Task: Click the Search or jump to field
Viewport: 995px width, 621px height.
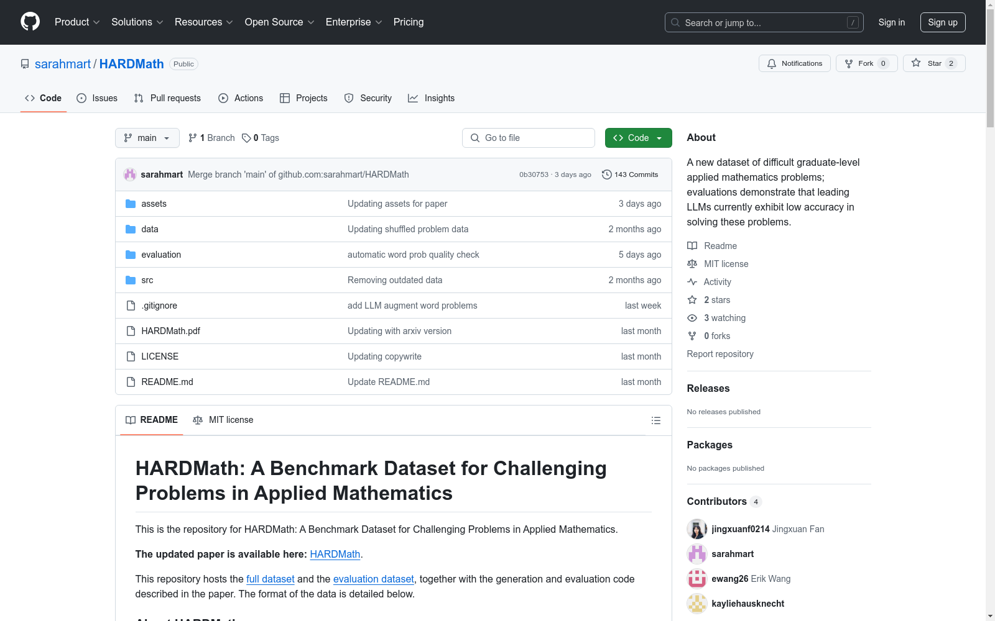Action: click(764, 22)
